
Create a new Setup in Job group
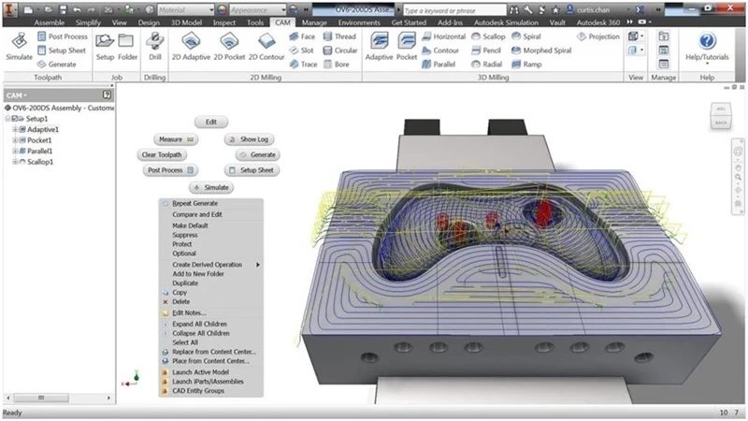[105, 46]
